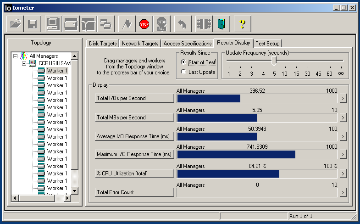Add a new network worker icon
360x224 pixels.
[89, 24]
